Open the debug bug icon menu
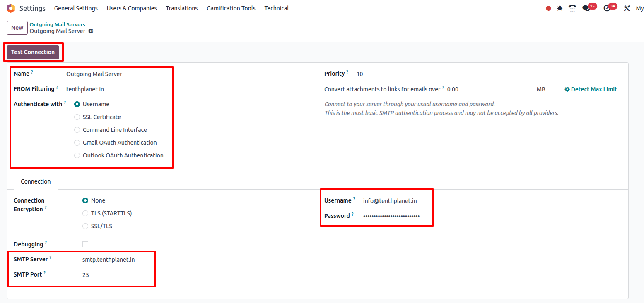 (x=560, y=8)
